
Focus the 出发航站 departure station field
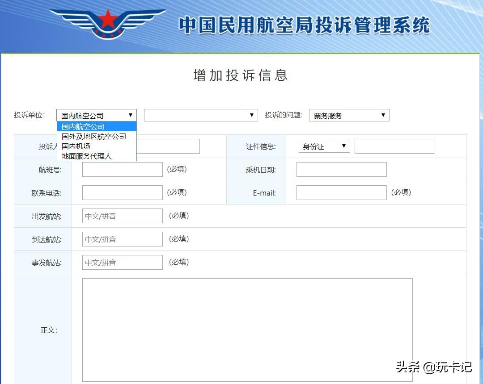click(122, 216)
